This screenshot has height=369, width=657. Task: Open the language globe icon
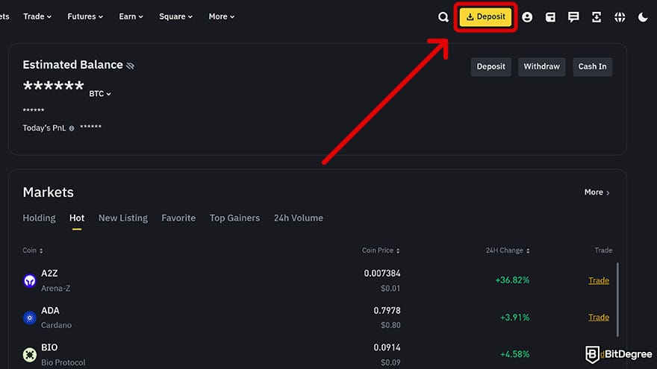click(x=620, y=16)
